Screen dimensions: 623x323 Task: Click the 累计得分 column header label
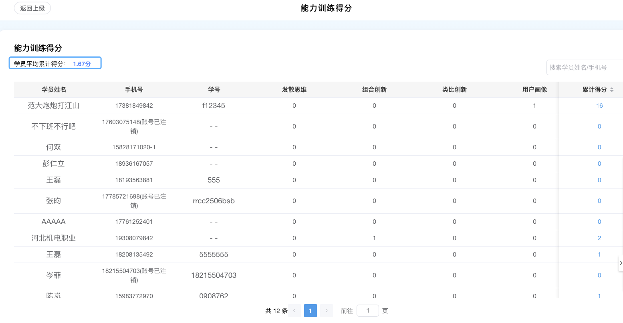click(595, 90)
